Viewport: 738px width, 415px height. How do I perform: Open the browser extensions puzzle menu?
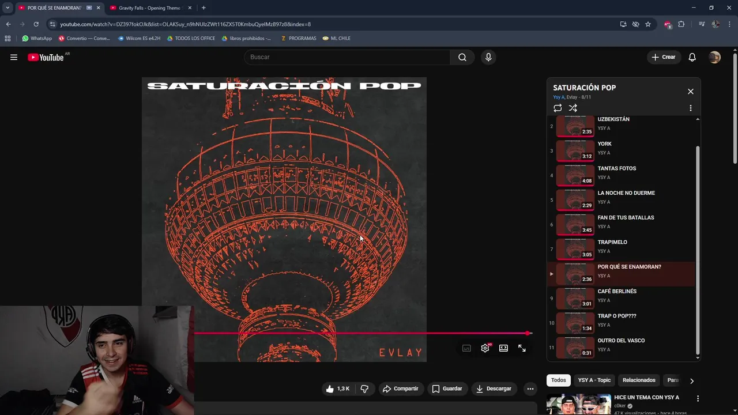click(x=681, y=24)
